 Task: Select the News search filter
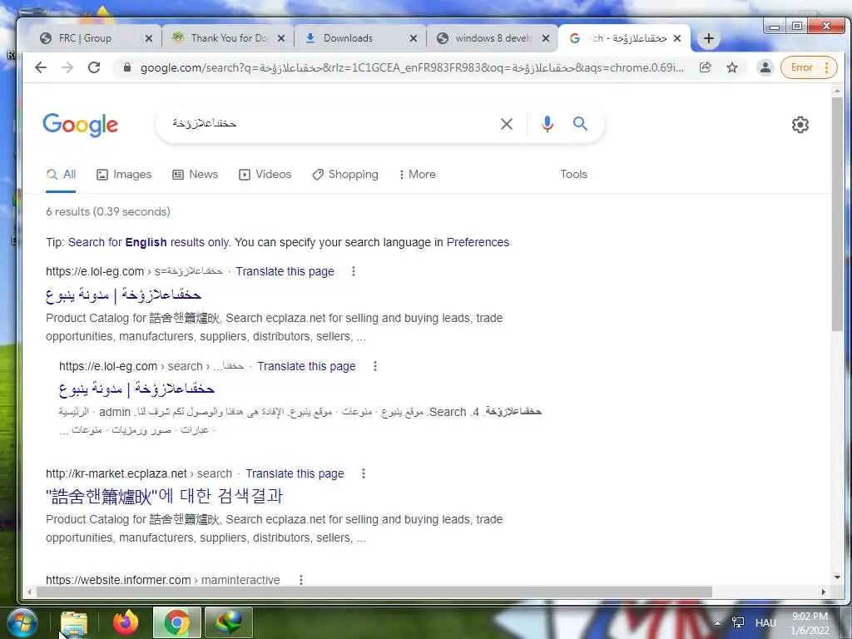[x=195, y=175]
